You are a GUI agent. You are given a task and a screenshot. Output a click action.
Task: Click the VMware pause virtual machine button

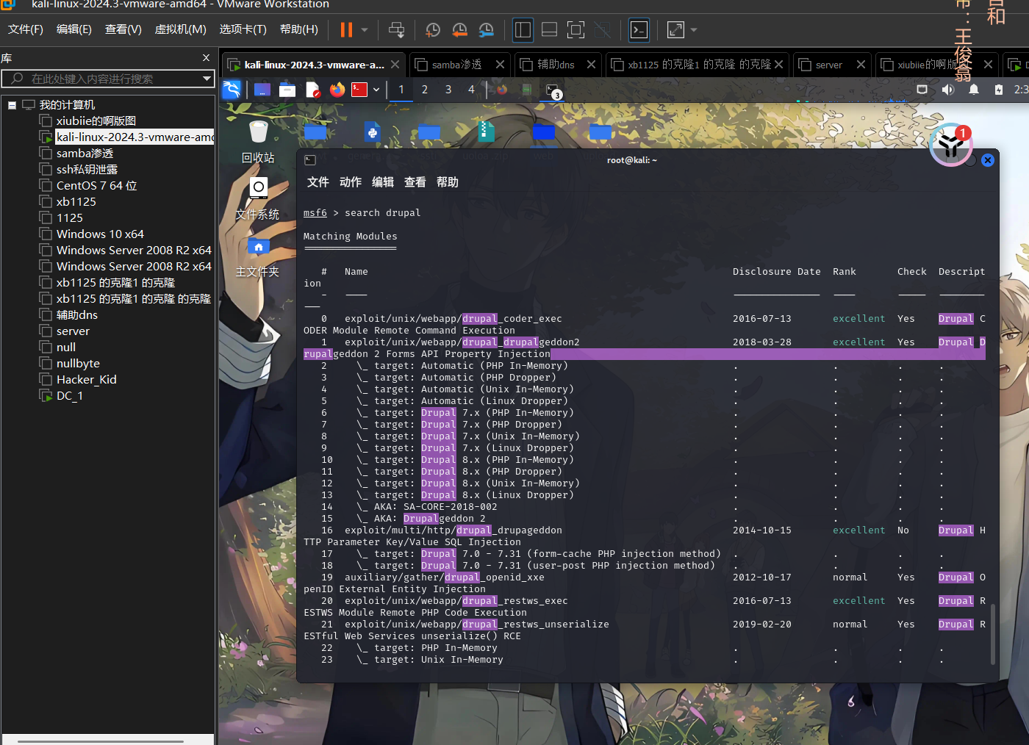tap(346, 30)
